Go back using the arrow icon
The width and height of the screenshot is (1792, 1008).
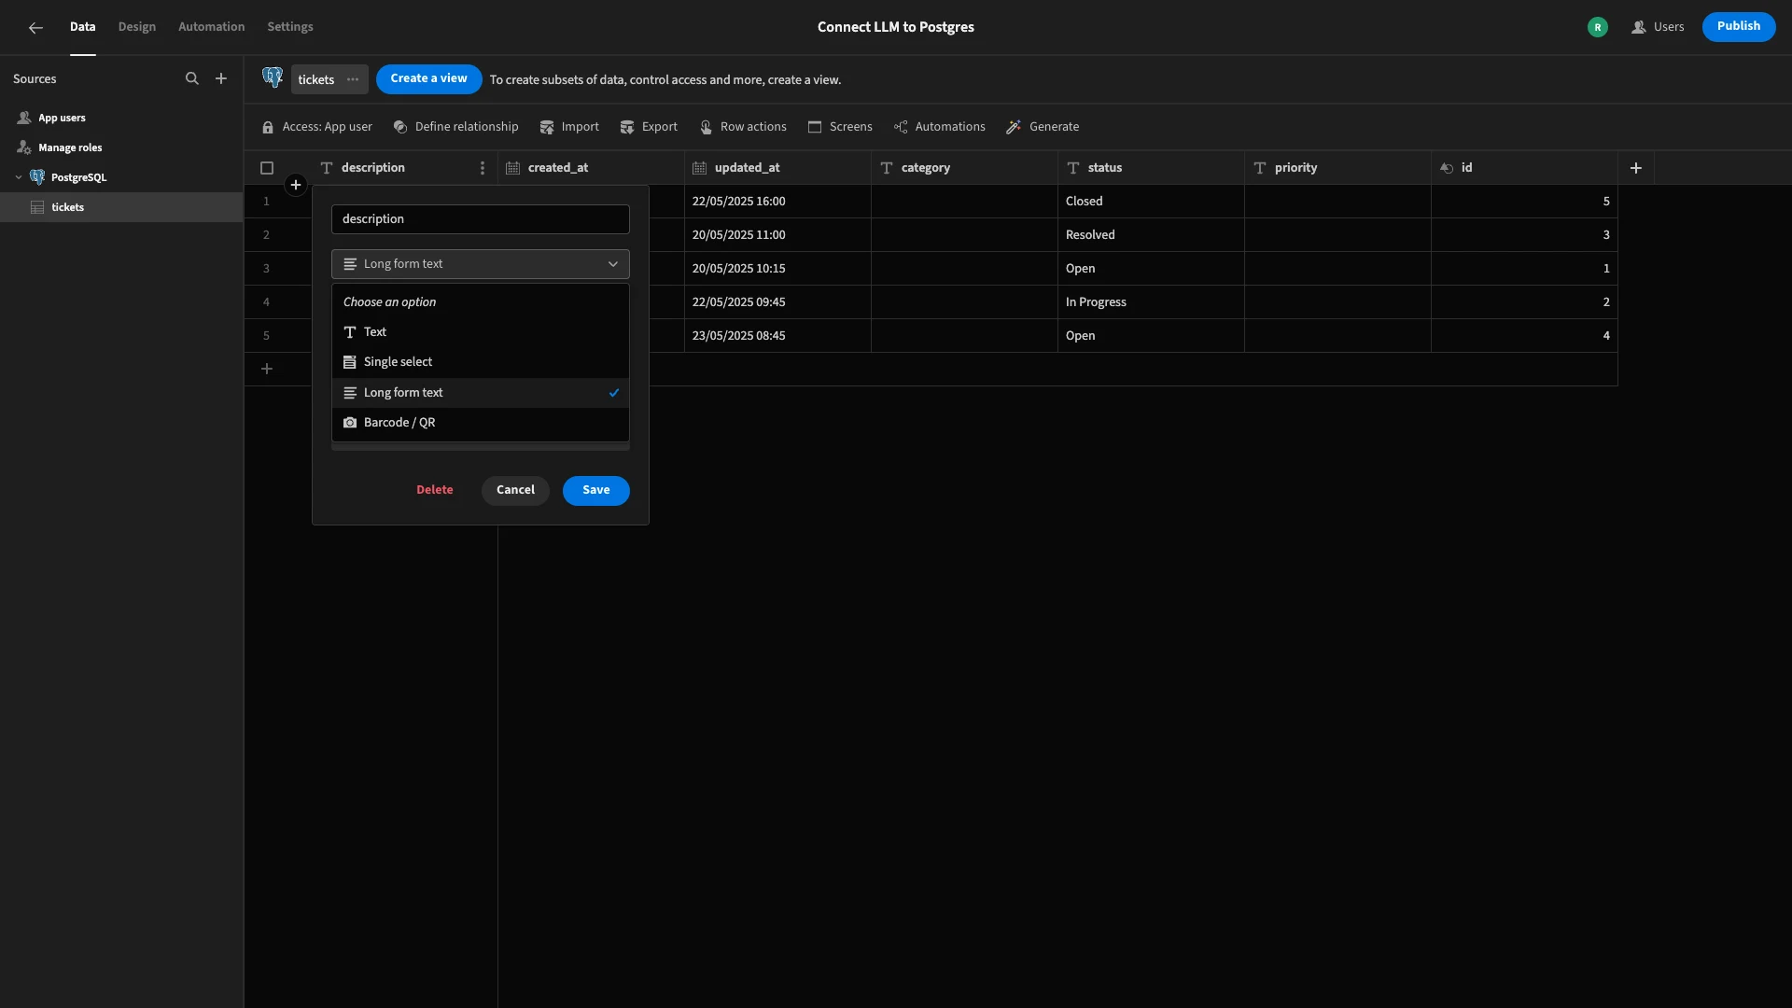point(35,27)
